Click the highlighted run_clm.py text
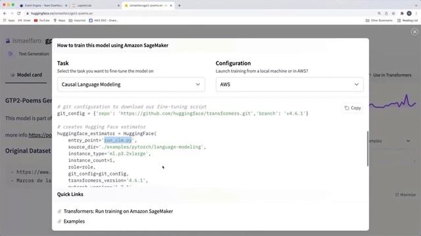Screen dimensions: 421x236 118,140
